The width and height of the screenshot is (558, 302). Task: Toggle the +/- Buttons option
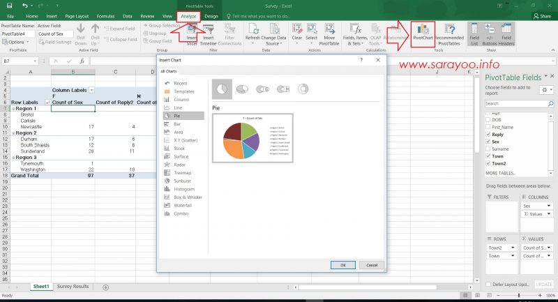[x=490, y=34]
